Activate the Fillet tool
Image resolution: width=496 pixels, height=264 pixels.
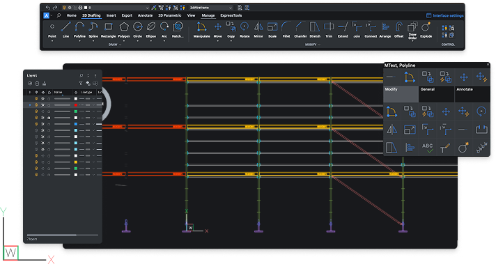(x=286, y=30)
